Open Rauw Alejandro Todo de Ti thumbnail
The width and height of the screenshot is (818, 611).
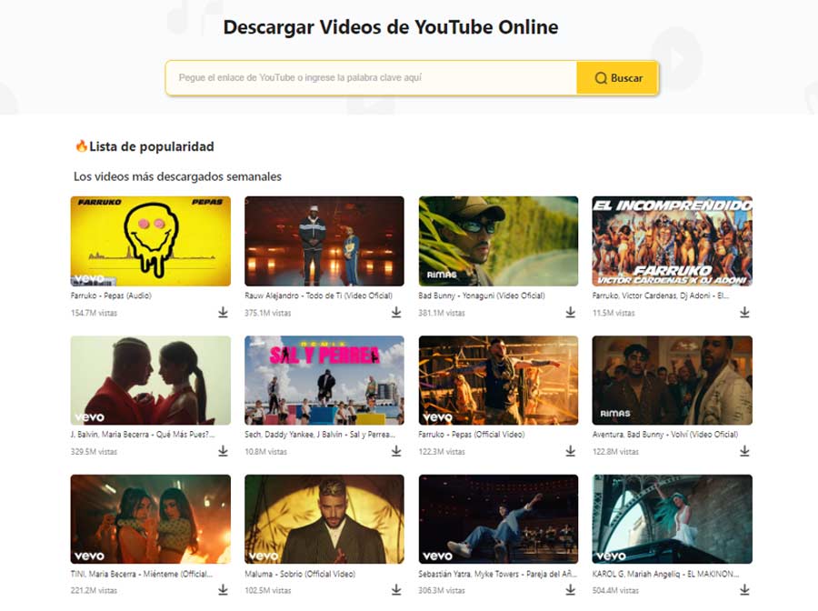[x=324, y=241]
